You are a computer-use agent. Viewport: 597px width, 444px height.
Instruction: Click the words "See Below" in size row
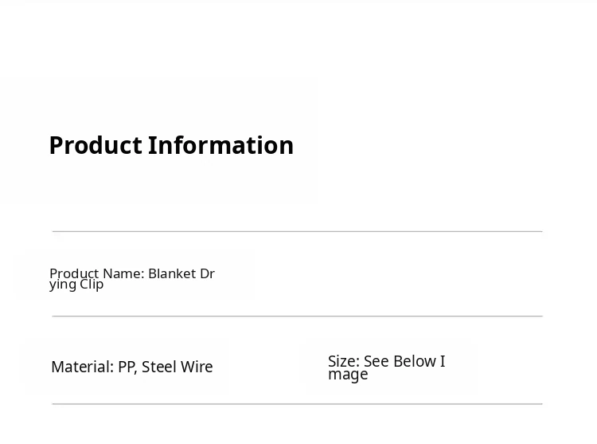[400, 361]
